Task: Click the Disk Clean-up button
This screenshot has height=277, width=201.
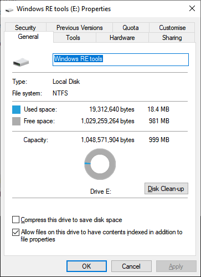Action: [166, 189]
